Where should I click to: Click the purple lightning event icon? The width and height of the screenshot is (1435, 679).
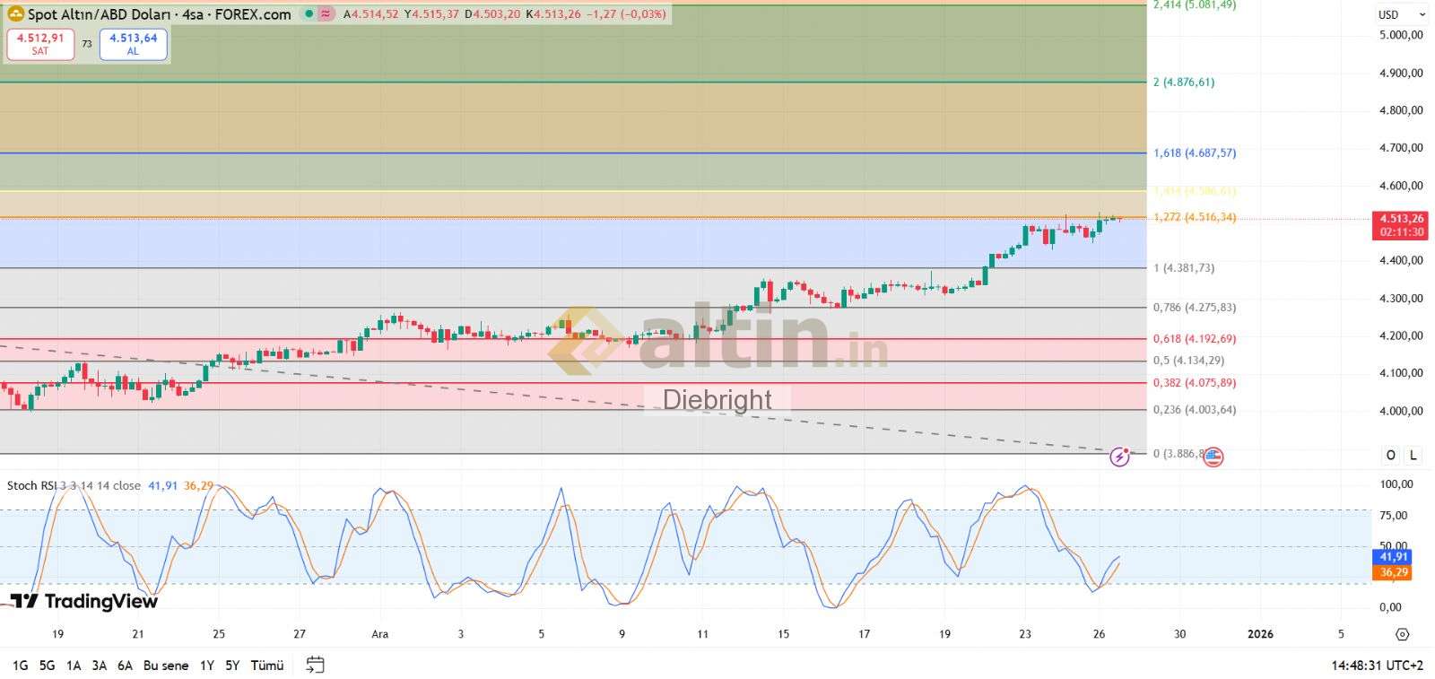1119,457
